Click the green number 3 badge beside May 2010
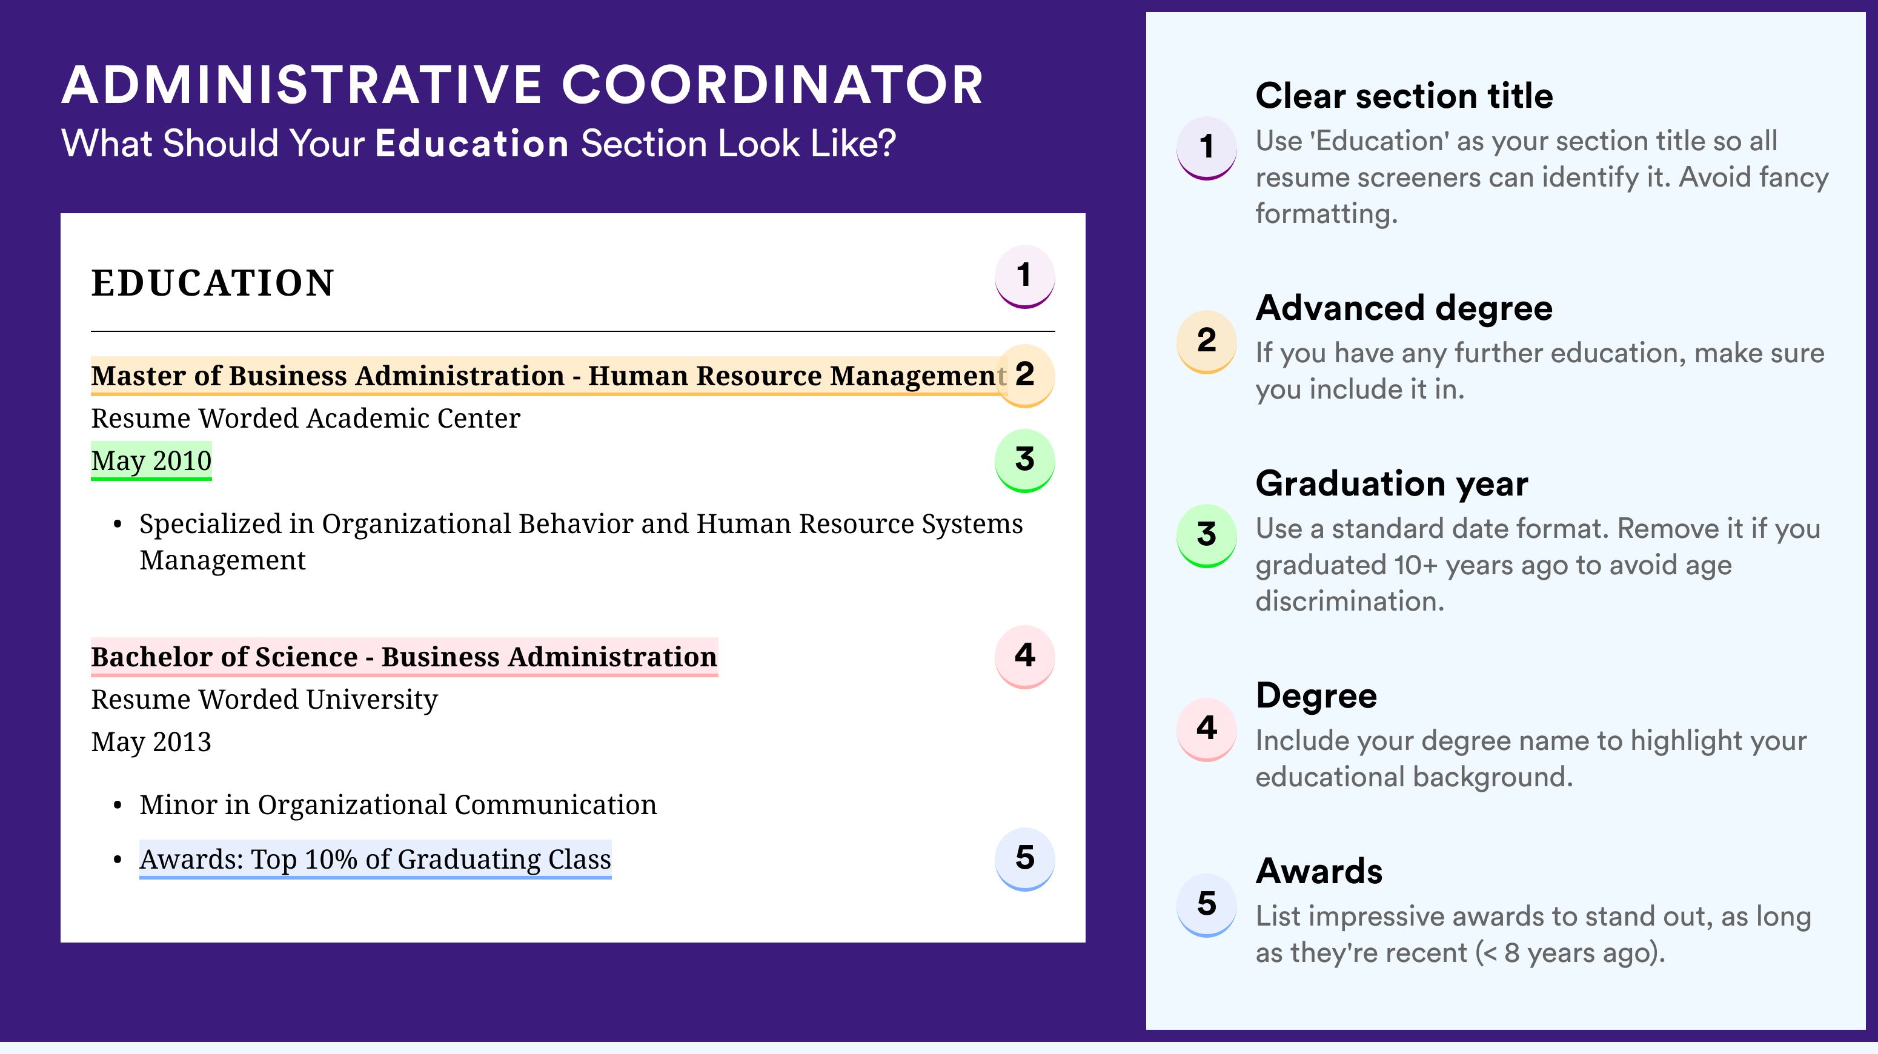The image size is (1878, 1054). [1024, 460]
